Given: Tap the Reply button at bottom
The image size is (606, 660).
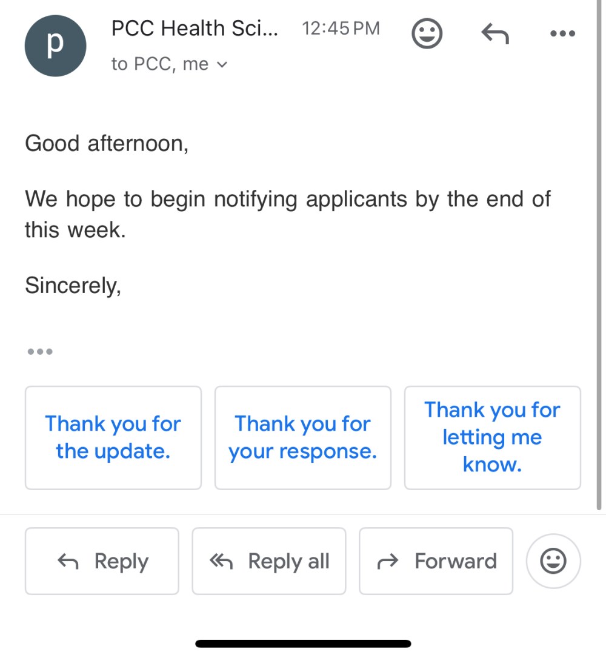Looking at the screenshot, I should point(102,561).
